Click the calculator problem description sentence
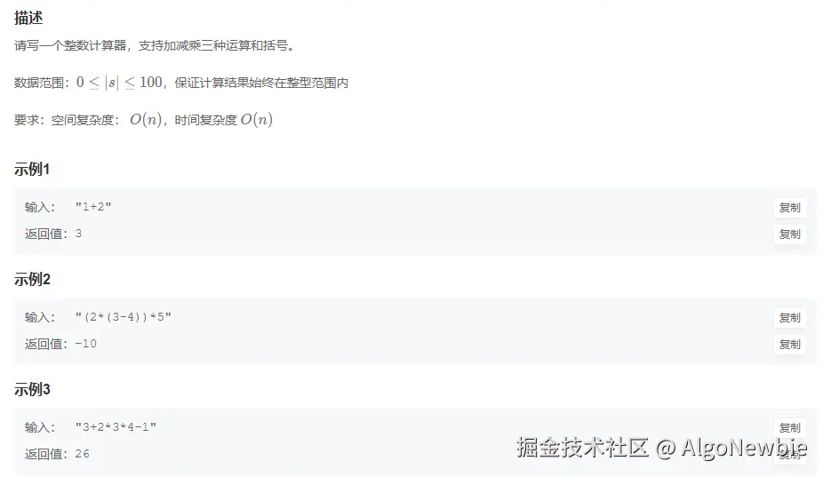This screenshot has height=477, width=823. tap(154, 45)
